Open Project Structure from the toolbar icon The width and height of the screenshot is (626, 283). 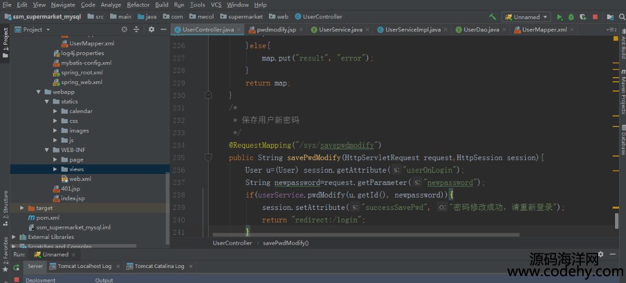tap(610, 17)
